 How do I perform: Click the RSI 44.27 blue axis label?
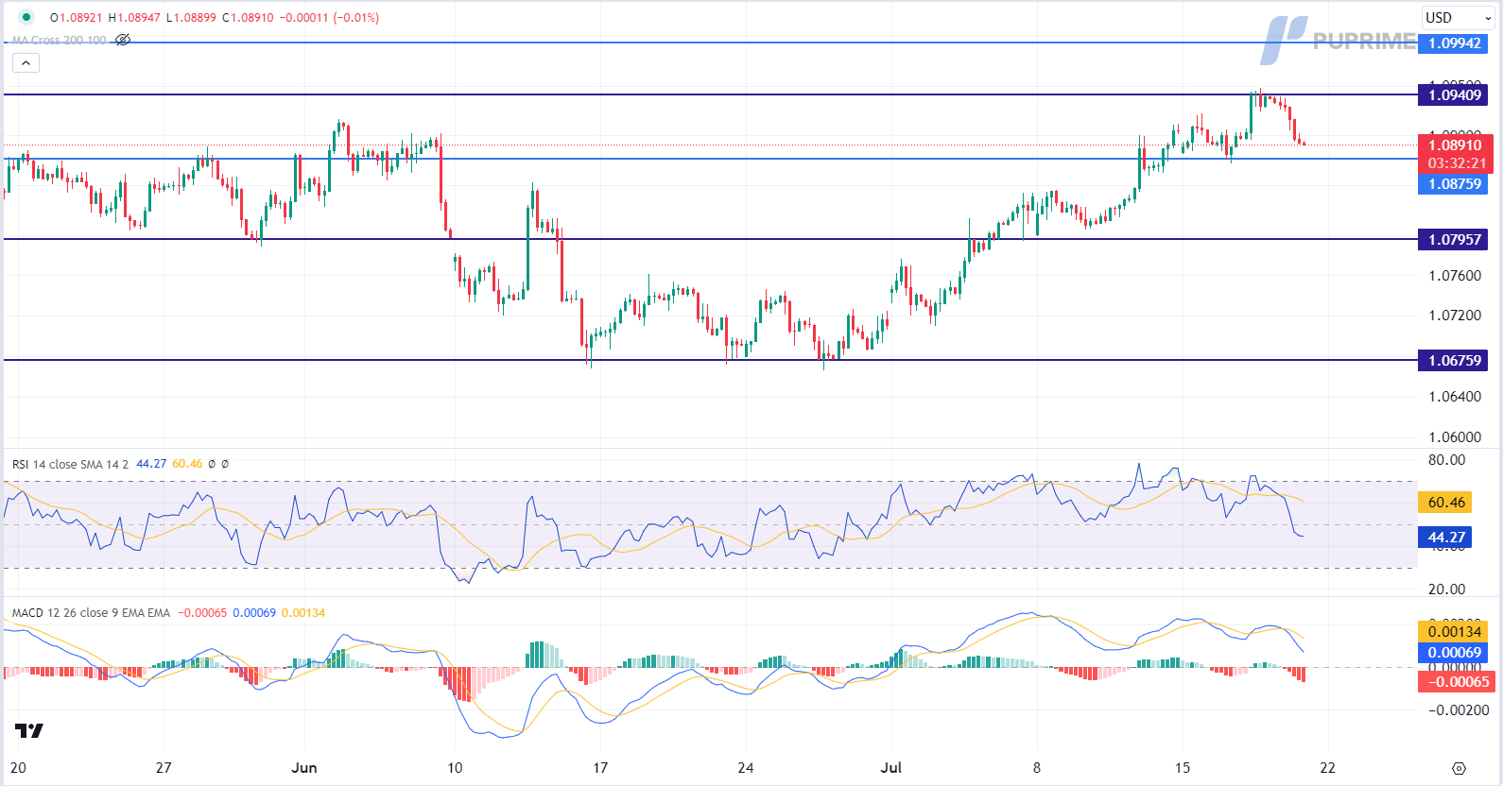(1445, 538)
